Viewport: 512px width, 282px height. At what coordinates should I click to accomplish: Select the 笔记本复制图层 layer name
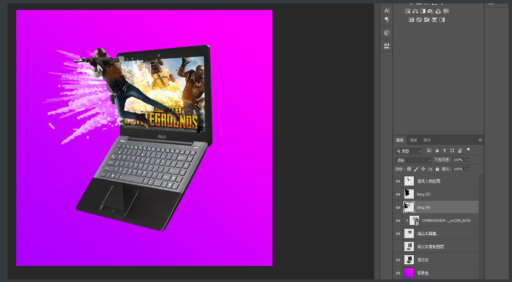(x=431, y=247)
